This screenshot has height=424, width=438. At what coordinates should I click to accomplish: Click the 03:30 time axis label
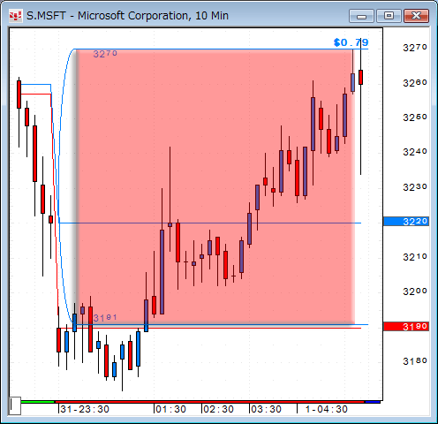coord(266,409)
